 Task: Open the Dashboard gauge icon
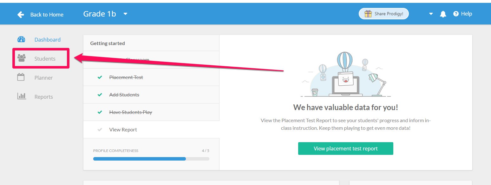tap(21, 40)
